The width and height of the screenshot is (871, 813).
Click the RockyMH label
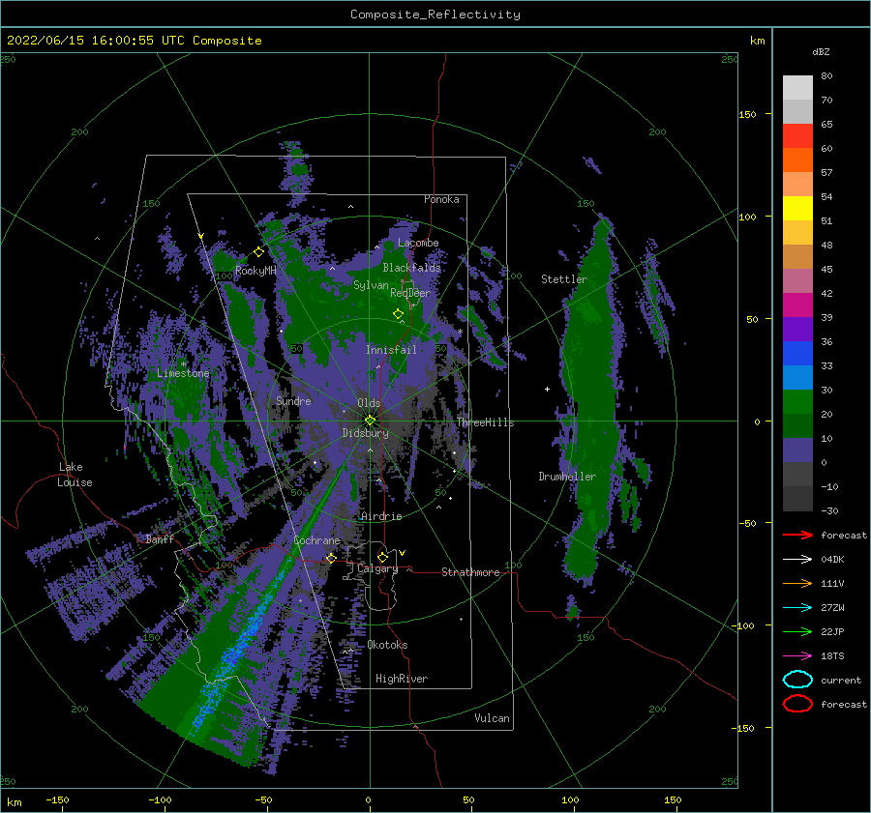pos(255,271)
